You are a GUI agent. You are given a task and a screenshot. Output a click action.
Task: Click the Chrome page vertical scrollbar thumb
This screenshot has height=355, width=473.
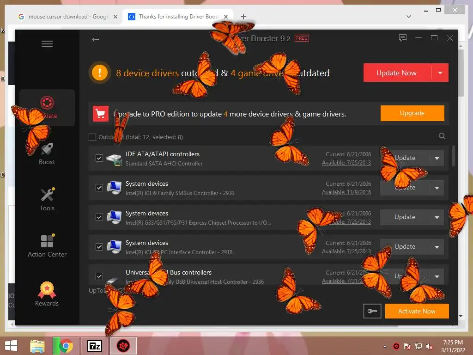(461, 73)
